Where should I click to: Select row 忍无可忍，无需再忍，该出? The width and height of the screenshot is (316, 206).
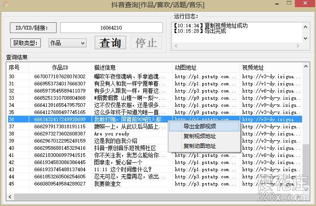pyautogui.click(x=155, y=177)
